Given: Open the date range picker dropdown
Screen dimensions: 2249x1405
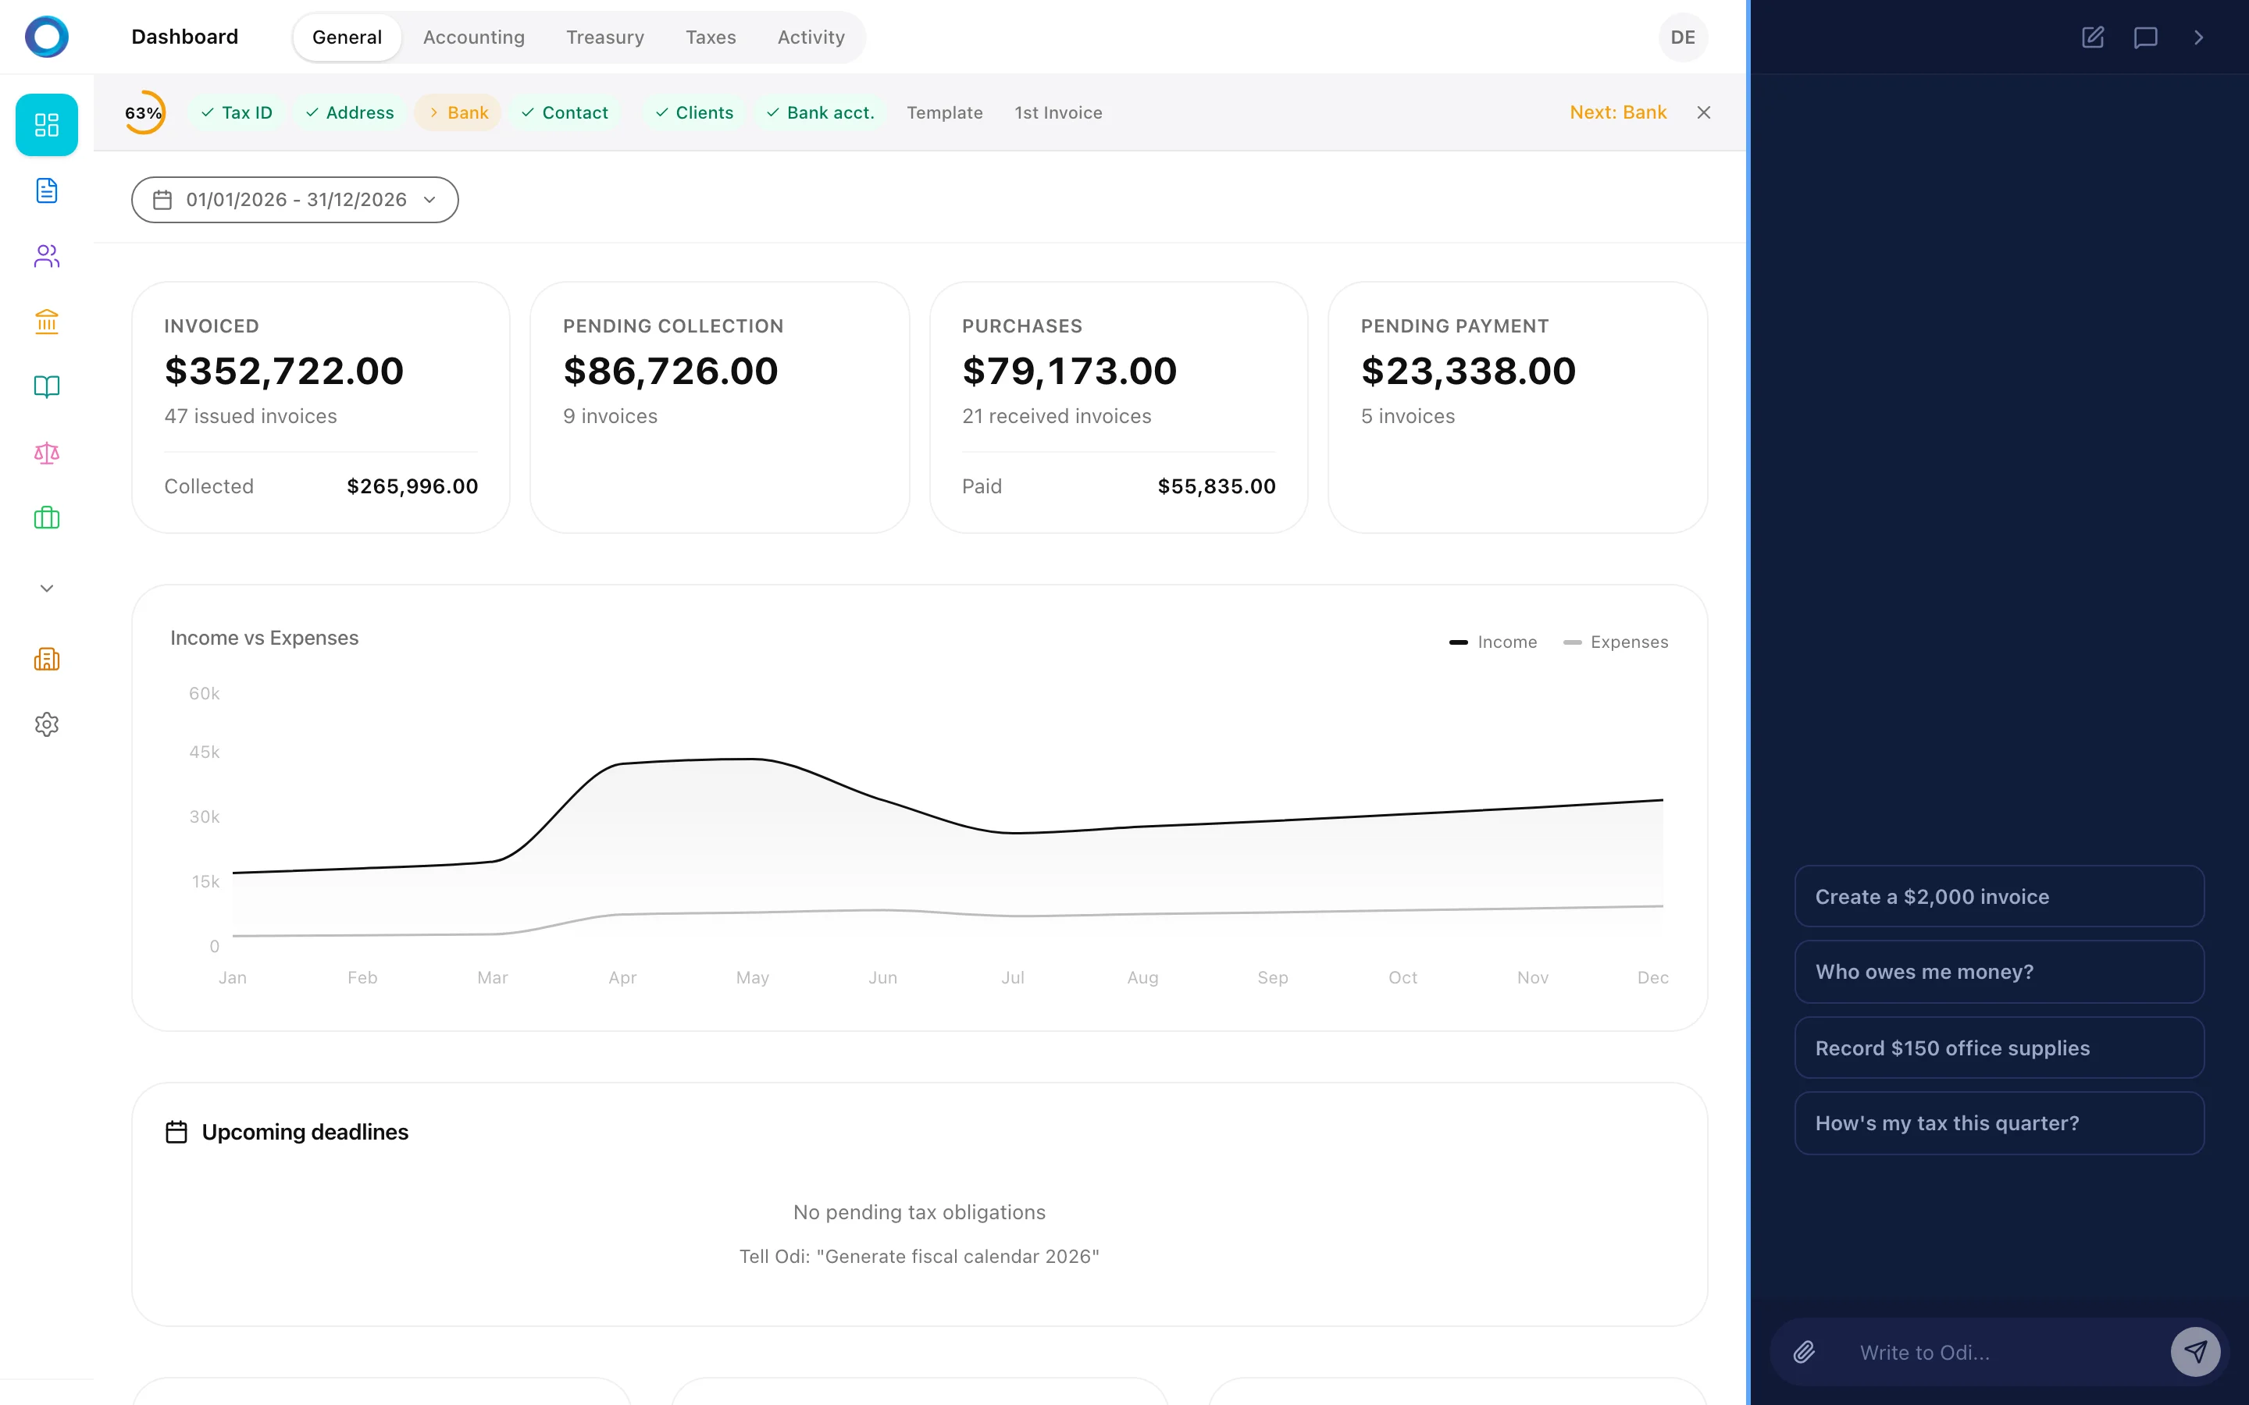Looking at the screenshot, I should [294, 199].
